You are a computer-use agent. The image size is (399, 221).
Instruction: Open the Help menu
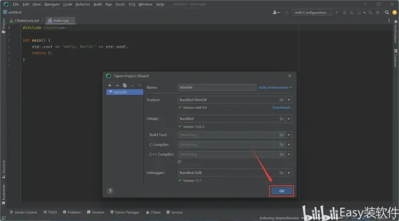tap(160, 4)
